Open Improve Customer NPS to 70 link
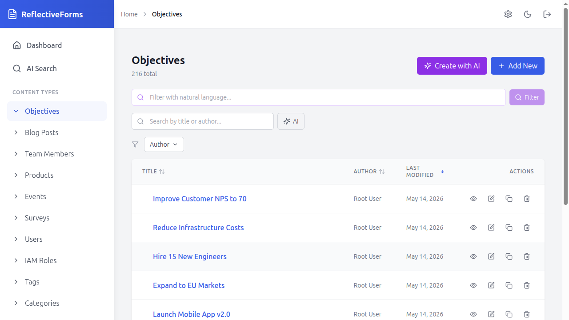569x320 pixels. click(200, 199)
